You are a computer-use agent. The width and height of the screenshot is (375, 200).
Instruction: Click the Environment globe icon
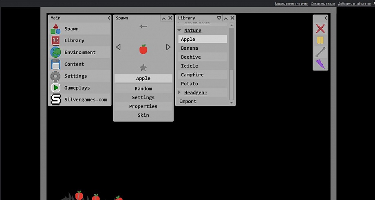(55, 52)
